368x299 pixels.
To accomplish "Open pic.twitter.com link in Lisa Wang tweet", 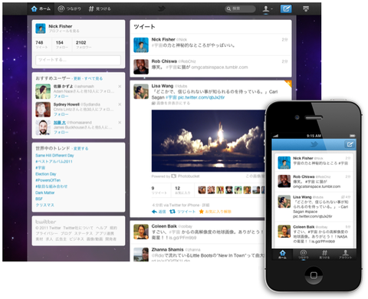I will tap(201, 97).
